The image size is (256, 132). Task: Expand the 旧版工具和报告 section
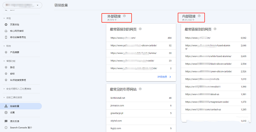(4, 97)
